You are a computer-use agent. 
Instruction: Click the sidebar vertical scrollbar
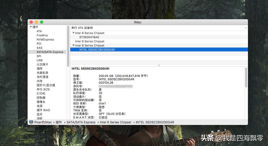click(68, 46)
